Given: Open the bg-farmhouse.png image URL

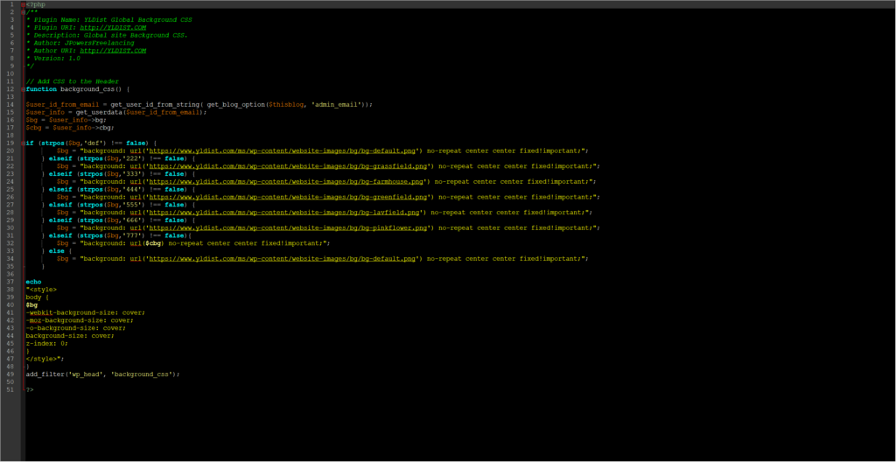Looking at the screenshot, I should point(290,181).
